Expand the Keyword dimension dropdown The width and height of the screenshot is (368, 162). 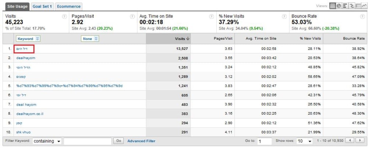coord(28,39)
